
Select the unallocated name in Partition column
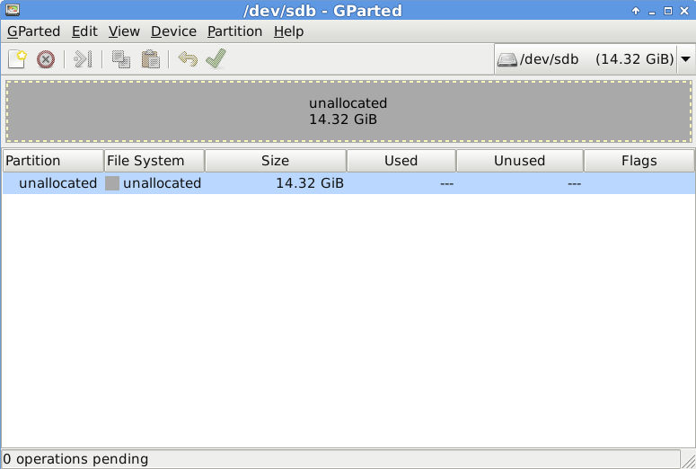point(57,183)
